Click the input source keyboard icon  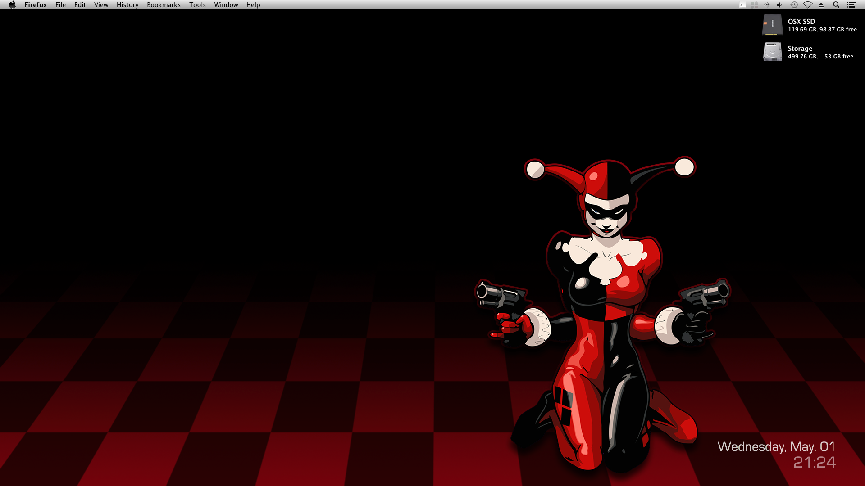(x=742, y=5)
